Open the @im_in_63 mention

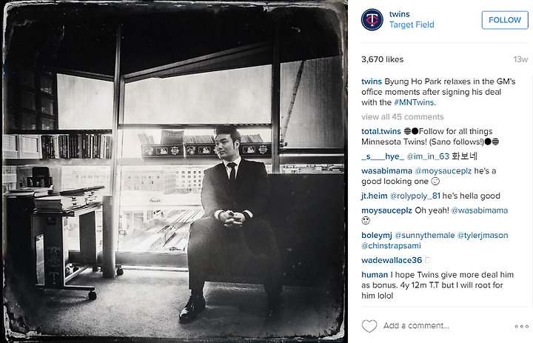coord(428,156)
